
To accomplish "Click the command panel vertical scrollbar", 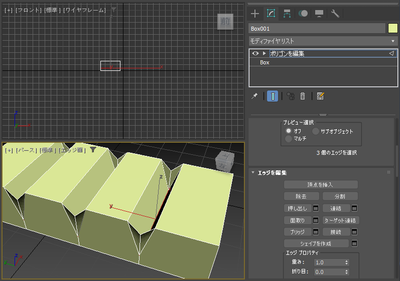I will tap(396, 161).
